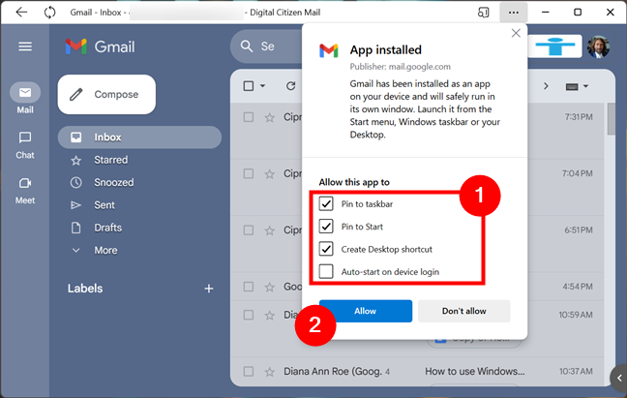Viewport: 627px width, 398px height.
Task: Open the Starred folder
Action: click(x=110, y=160)
